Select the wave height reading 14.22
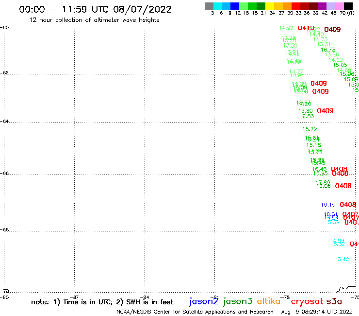359x316 pixels. pyautogui.click(x=336, y=60)
